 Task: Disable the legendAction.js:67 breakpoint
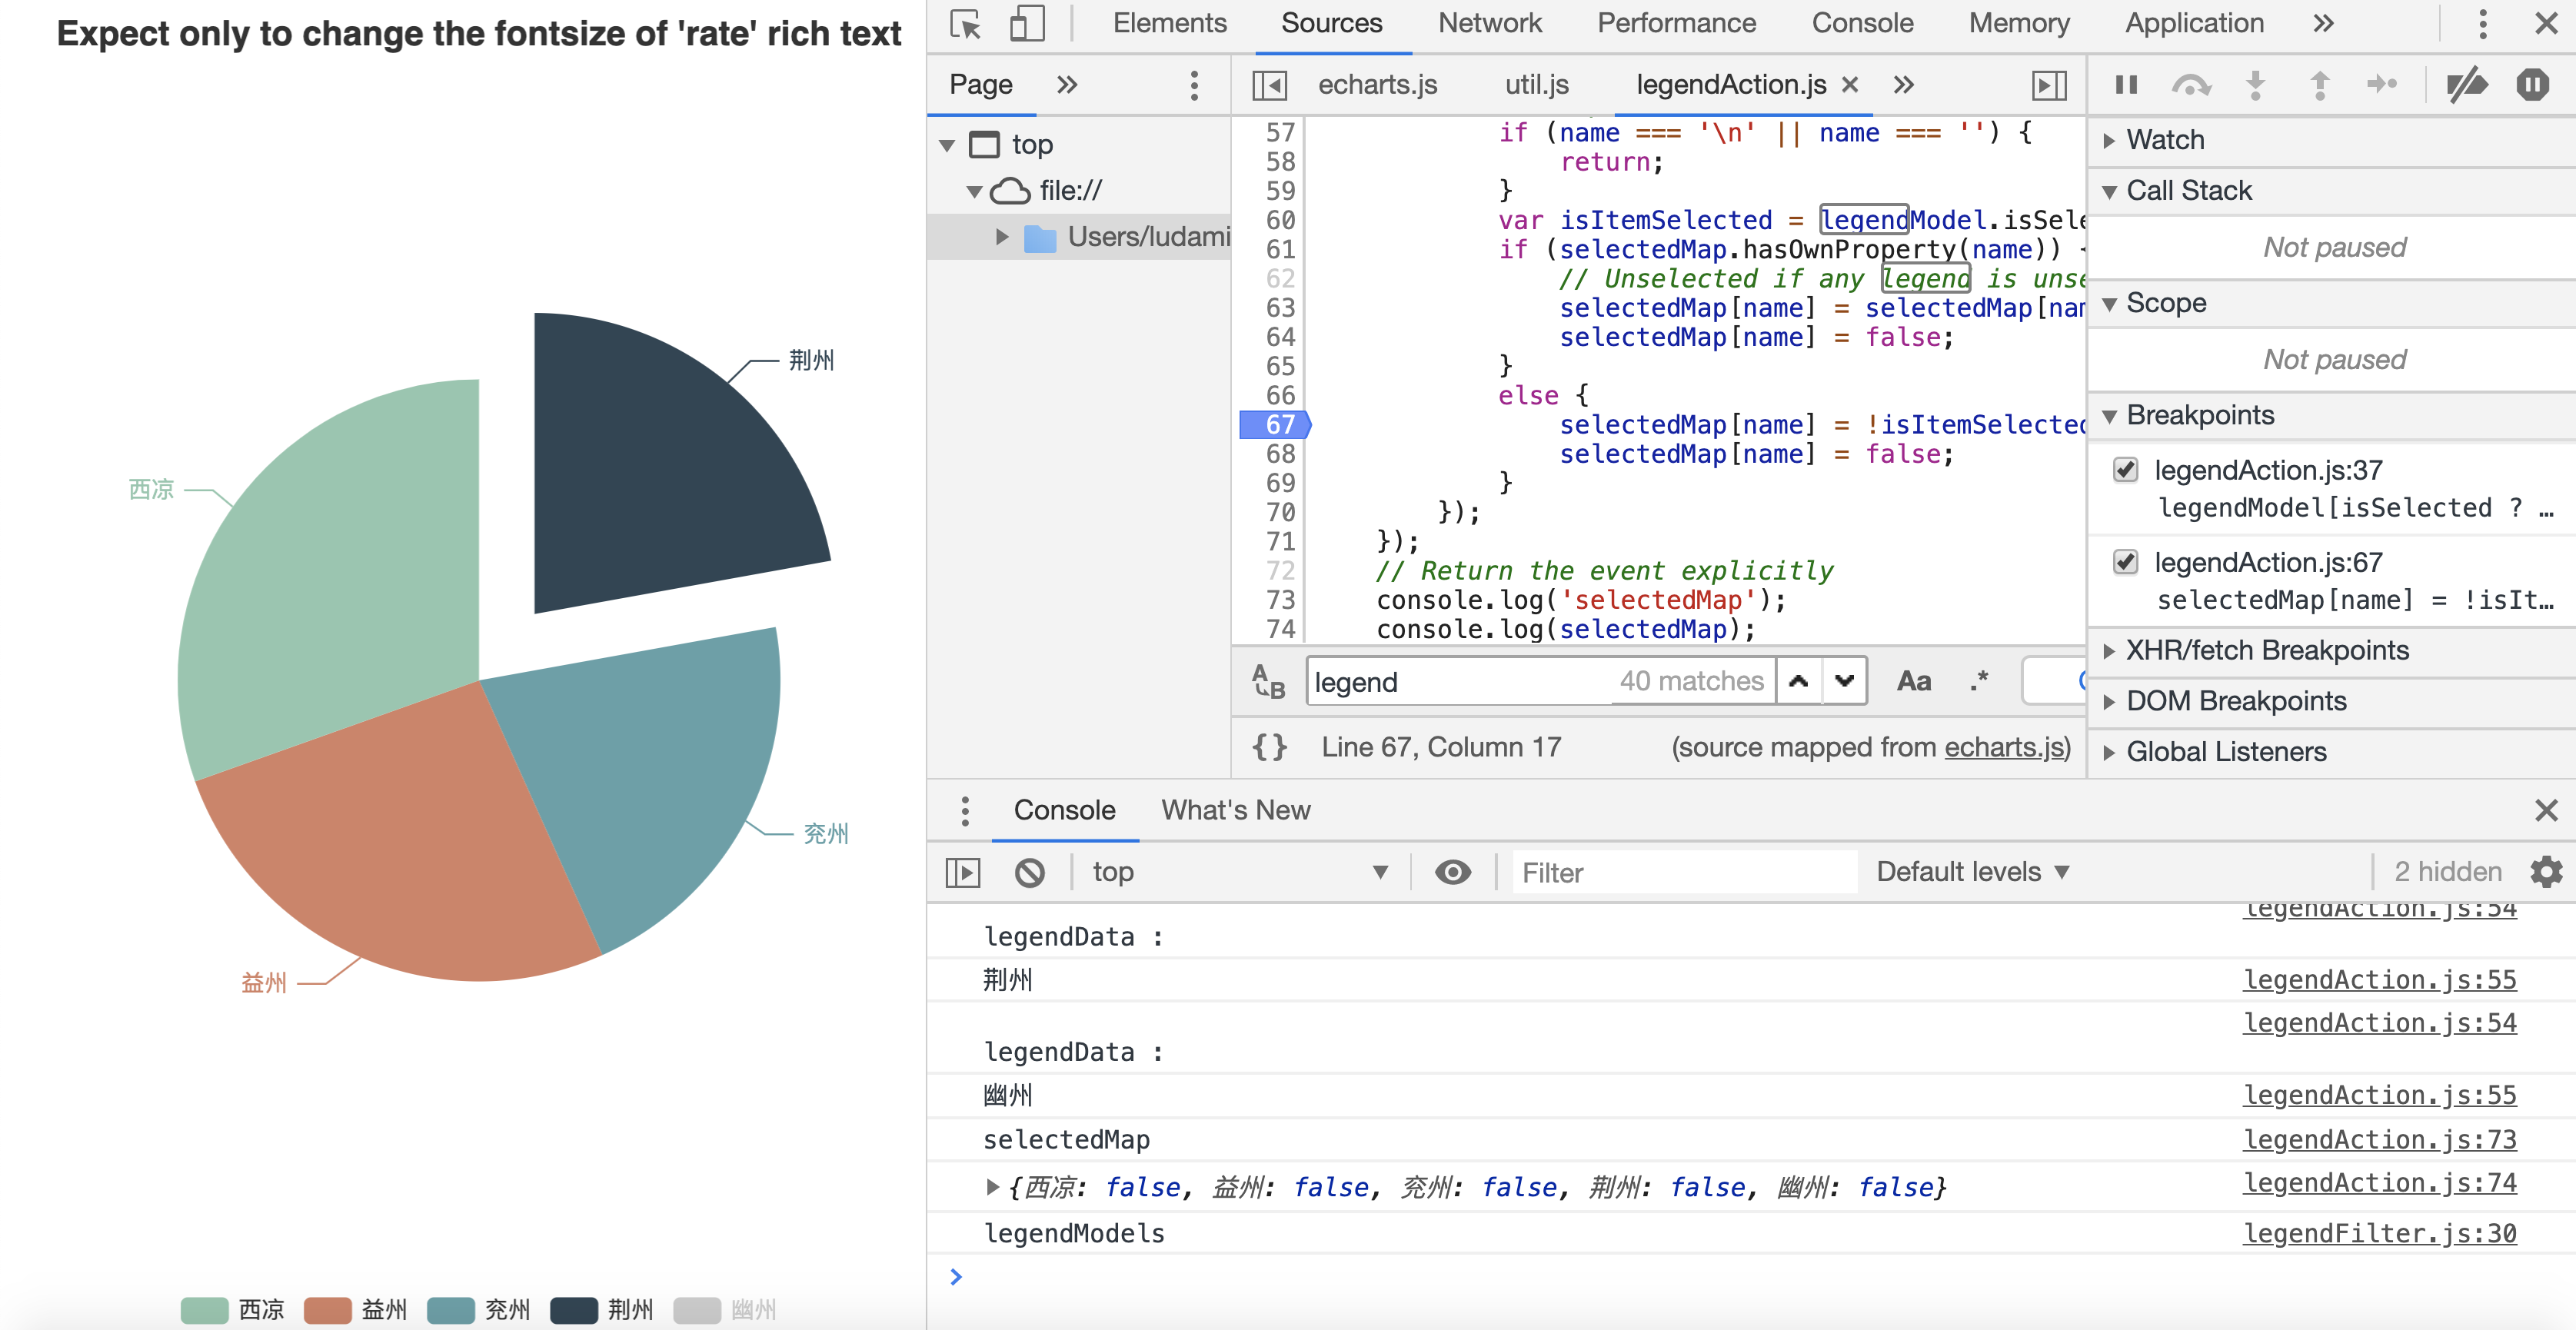[x=2126, y=562]
